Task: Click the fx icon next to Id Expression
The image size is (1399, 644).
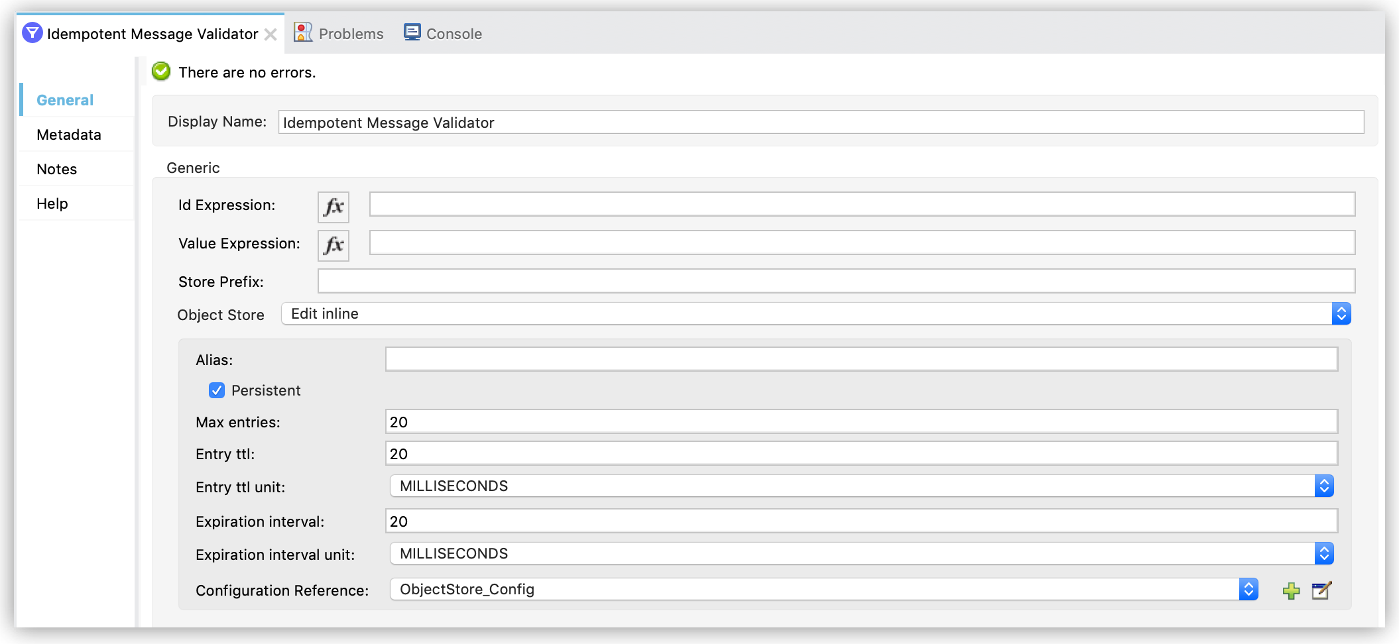Action: coord(333,207)
